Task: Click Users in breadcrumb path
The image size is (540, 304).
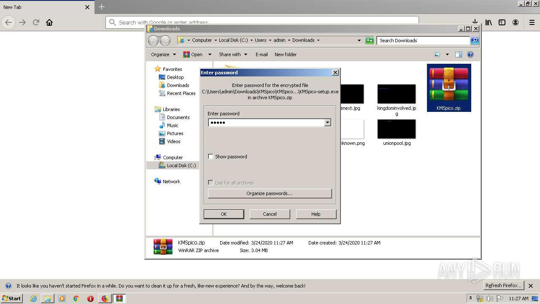Action: 260,41
